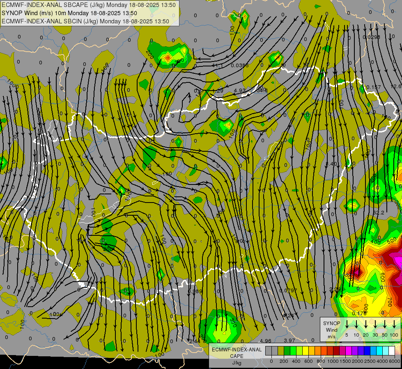
Task: Click the map value '34.8'
Action: coord(262,90)
